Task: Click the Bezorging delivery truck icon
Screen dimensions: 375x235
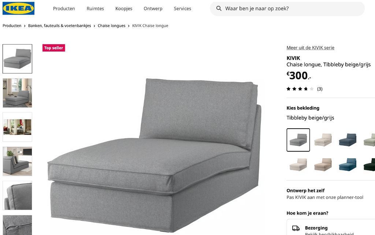Action: [296, 228]
